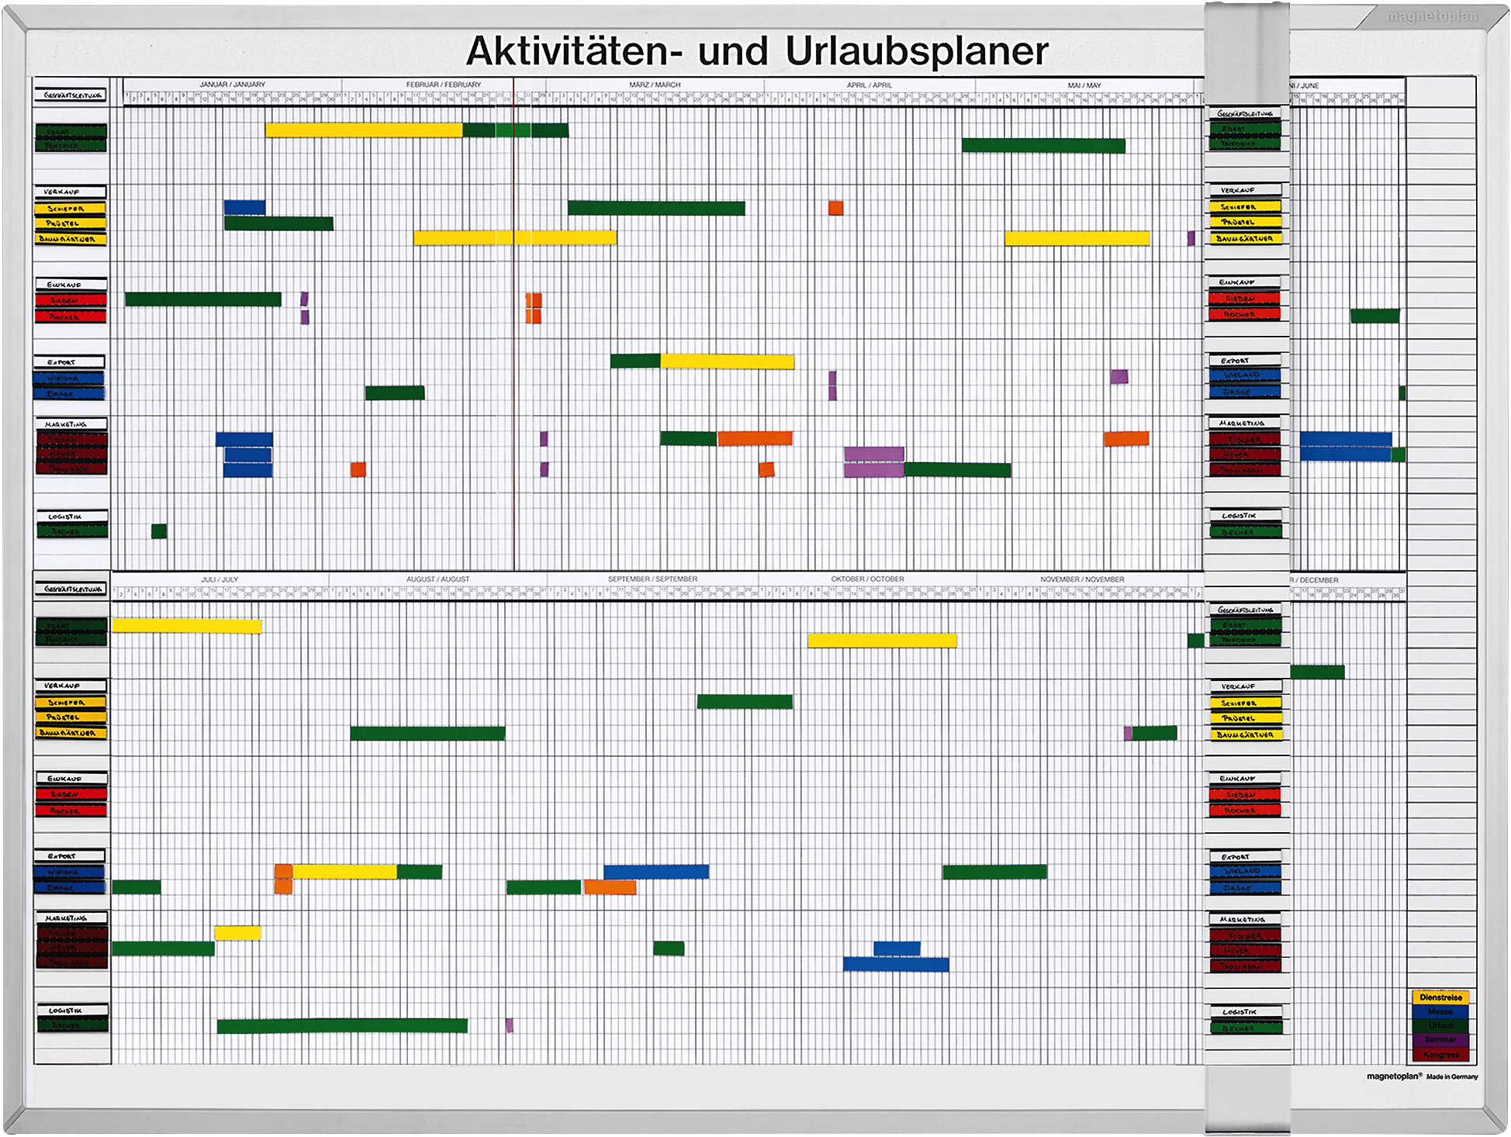The width and height of the screenshot is (1511, 1137).
Task: Select the MÄRZ / MARCH month header
Action: (x=655, y=85)
